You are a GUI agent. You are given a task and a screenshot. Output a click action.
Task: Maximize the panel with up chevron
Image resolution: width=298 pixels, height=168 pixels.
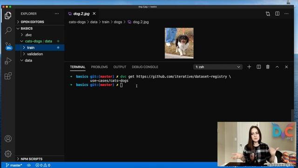tap(277, 67)
